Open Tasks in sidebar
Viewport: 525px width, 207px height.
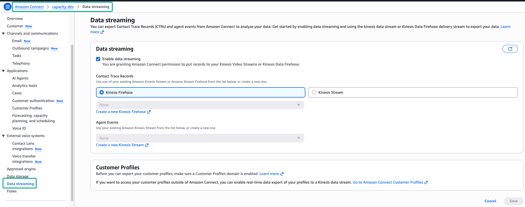17,56
